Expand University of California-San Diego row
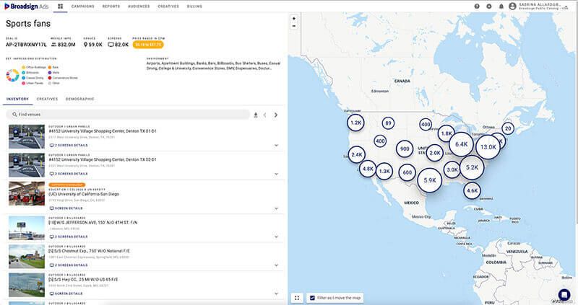Screen dimensions: 578x305 [276, 208]
